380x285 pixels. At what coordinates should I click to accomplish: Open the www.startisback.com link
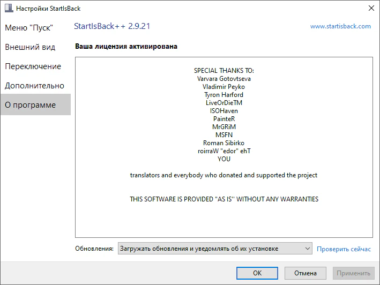(x=340, y=26)
